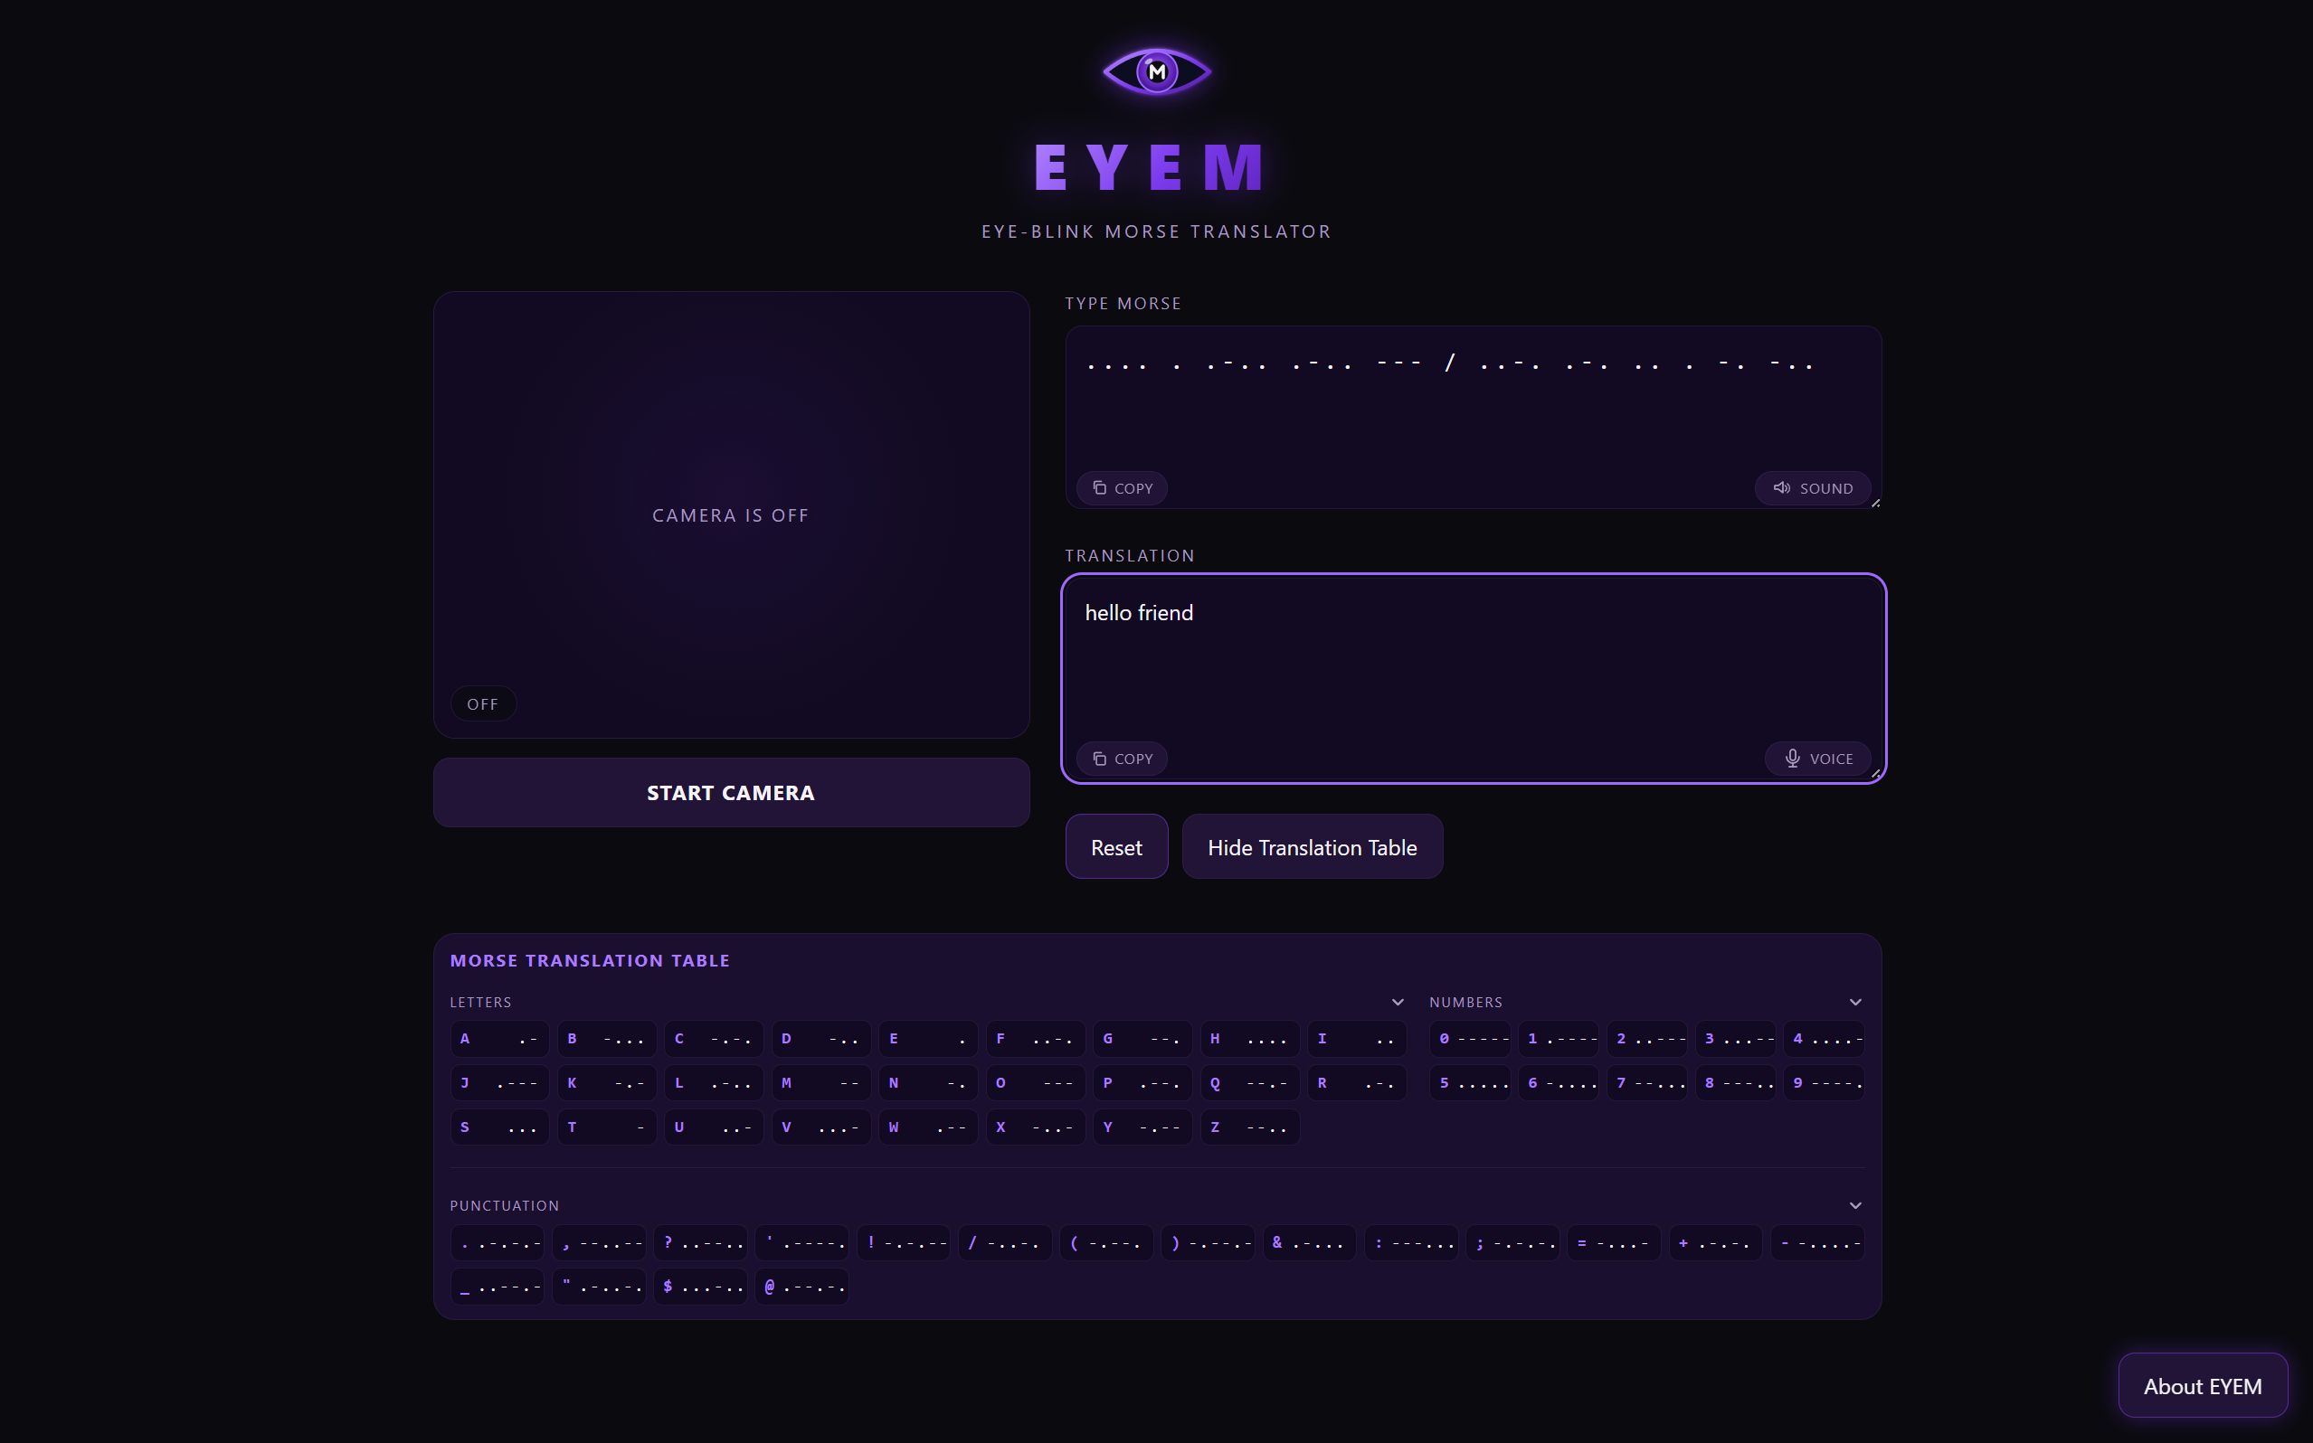This screenshot has width=2313, height=1443.
Task: Click the EYEM eye logo icon
Action: (x=1156, y=71)
